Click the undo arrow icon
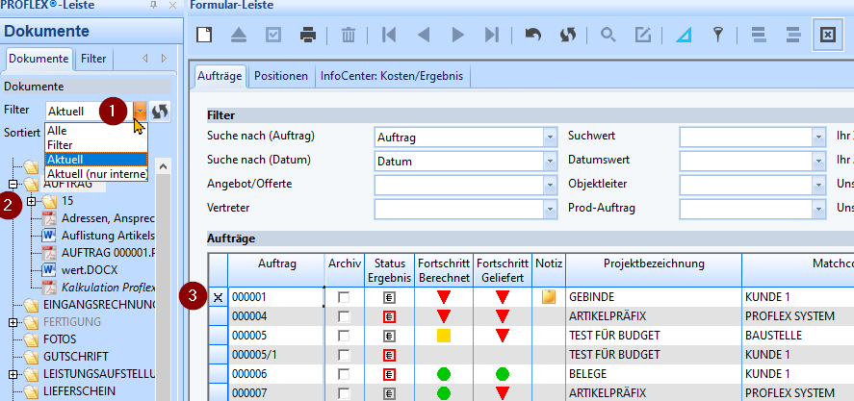Image resolution: width=854 pixels, height=401 pixels. click(532, 36)
